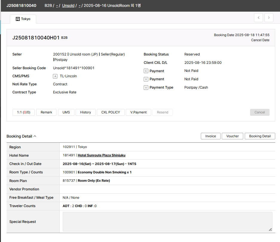The image size is (280, 242).
Task: Show the CXL POLICY details
Action: coord(111,112)
